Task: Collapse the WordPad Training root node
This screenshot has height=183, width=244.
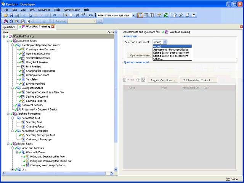Action: coord(4,37)
